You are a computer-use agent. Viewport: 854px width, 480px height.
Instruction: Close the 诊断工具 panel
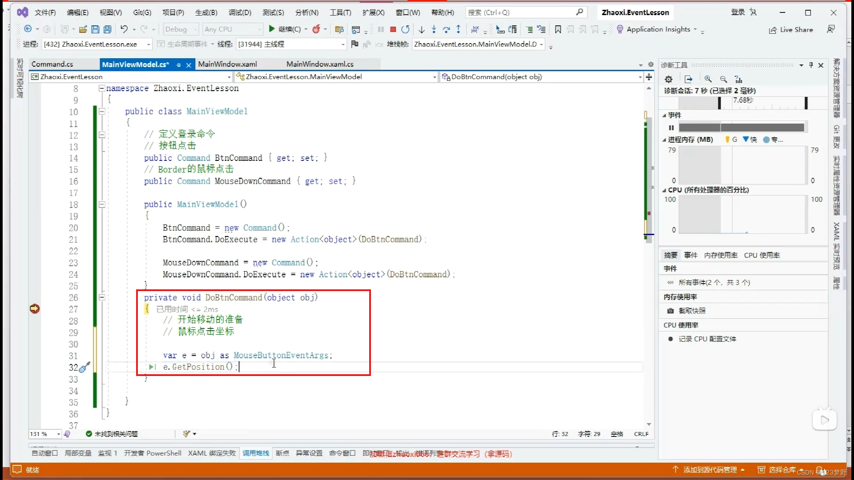(x=821, y=65)
